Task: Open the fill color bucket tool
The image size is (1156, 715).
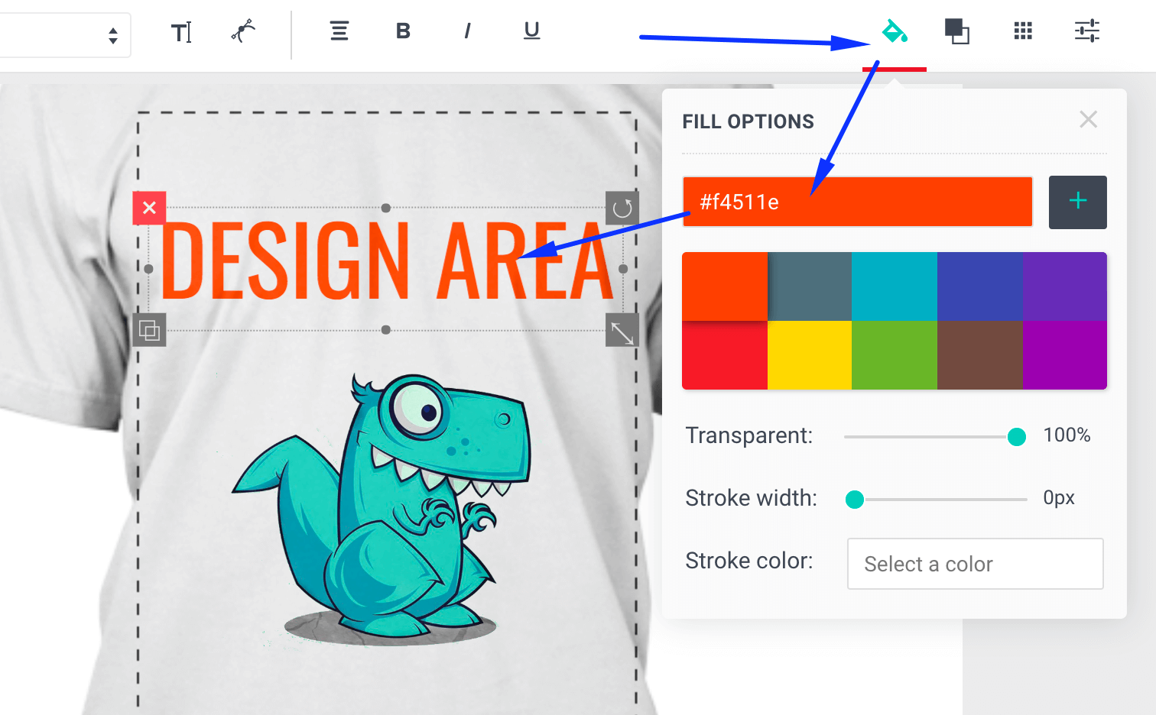Action: coord(894,31)
